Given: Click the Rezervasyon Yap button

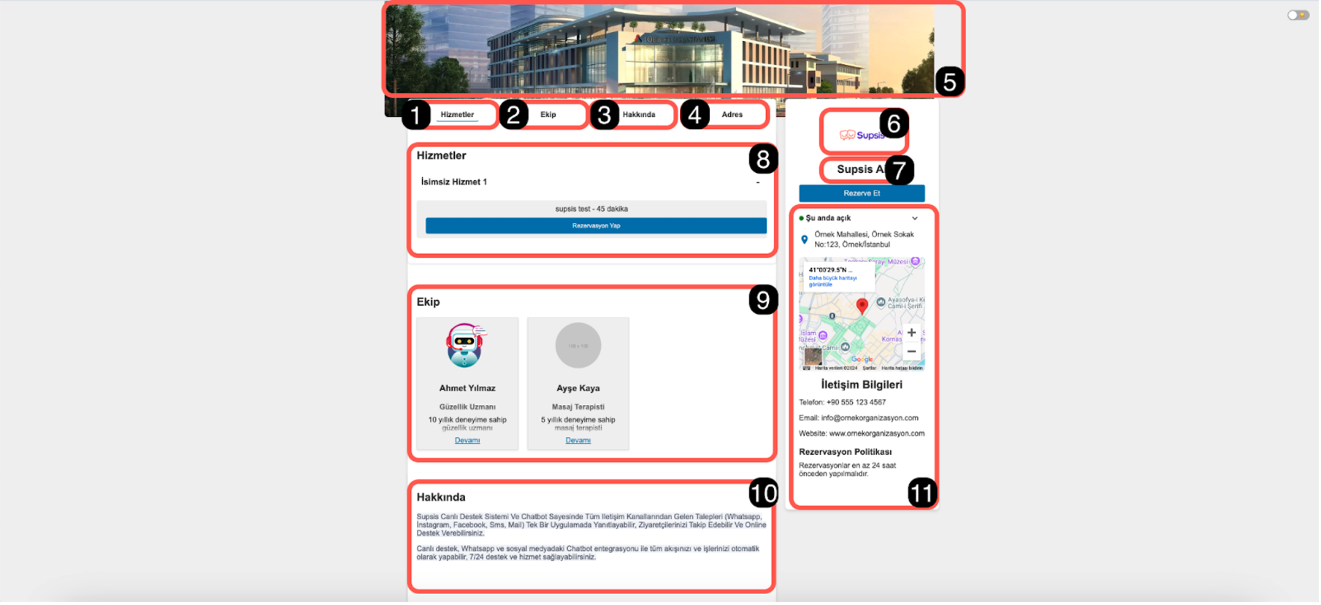Looking at the screenshot, I should (597, 226).
